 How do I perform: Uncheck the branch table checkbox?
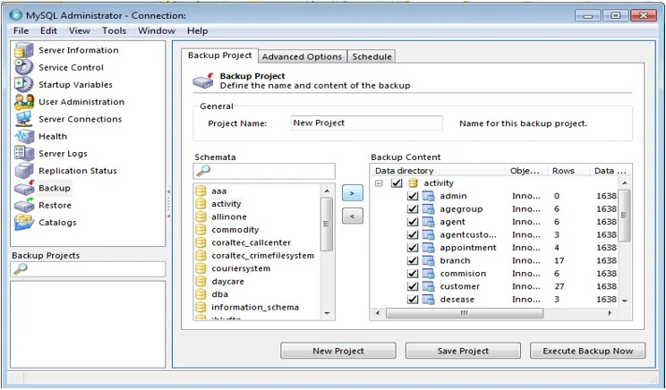click(412, 260)
